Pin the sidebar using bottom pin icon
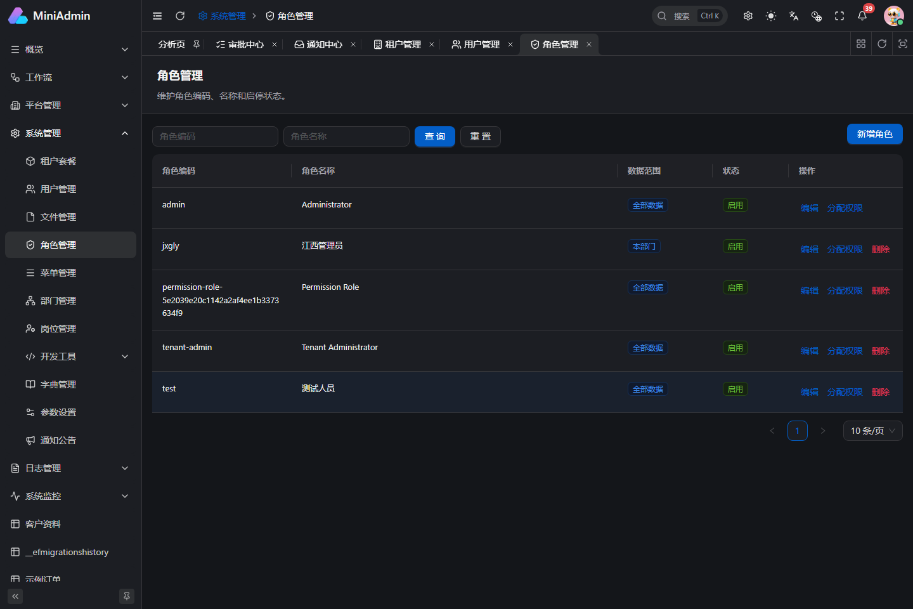Image resolution: width=913 pixels, height=609 pixels. click(x=127, y=596)
